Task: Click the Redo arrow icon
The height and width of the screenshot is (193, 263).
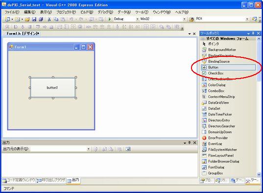Action: [81, 19]
